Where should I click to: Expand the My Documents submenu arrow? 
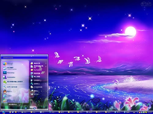[x=46, y=63]
